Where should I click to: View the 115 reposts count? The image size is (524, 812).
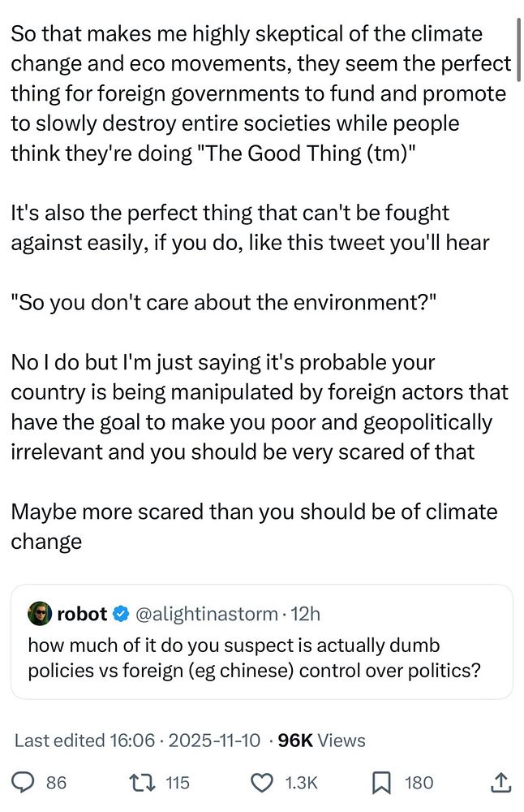(177, 783)
